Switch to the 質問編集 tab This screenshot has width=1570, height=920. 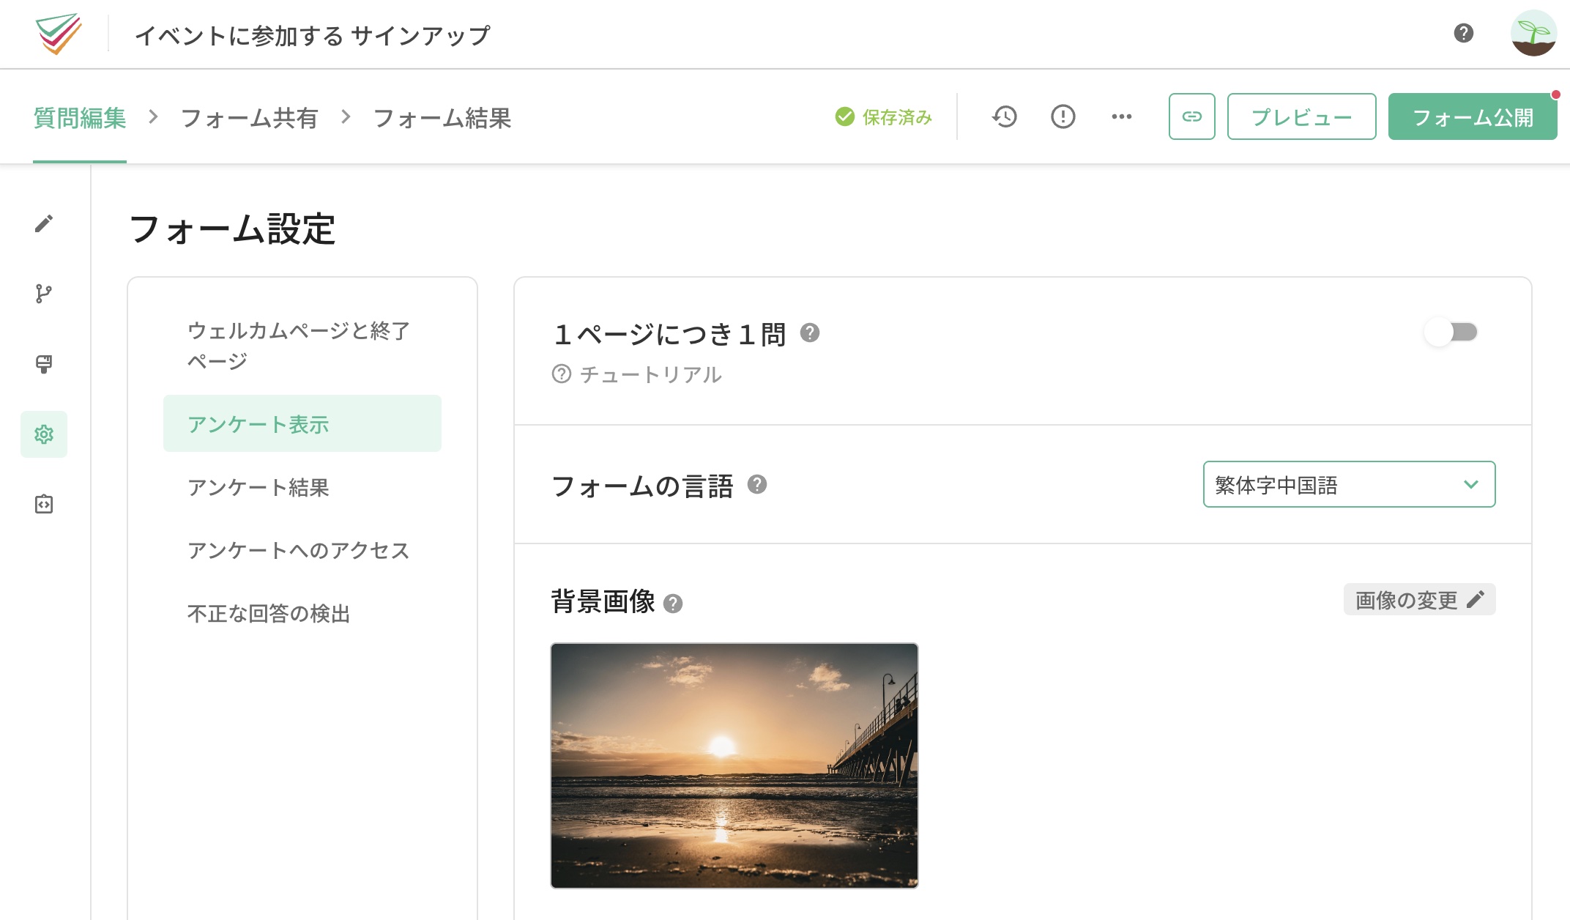click(x=80, y=118)
